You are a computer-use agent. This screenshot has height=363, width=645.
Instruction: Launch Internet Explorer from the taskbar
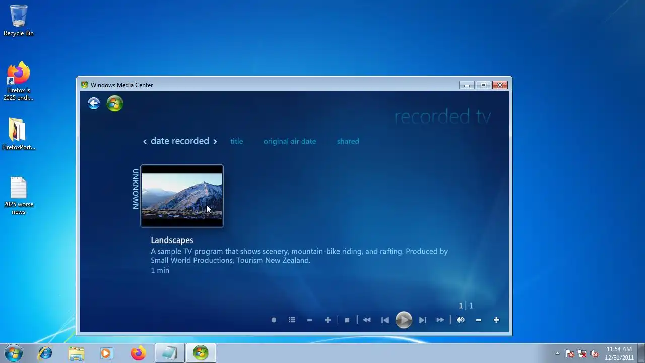(x=45, y=353)
